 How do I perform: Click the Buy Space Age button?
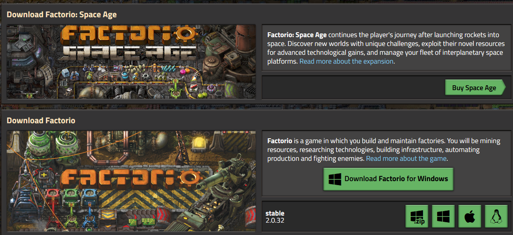(475, 87)
